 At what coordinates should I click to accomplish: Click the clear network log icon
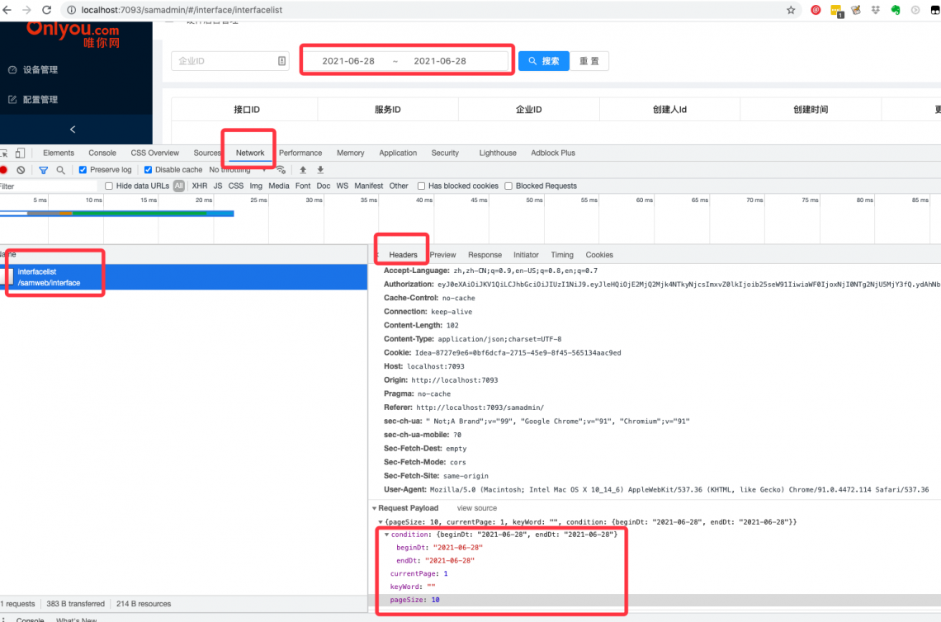(21, 170)
